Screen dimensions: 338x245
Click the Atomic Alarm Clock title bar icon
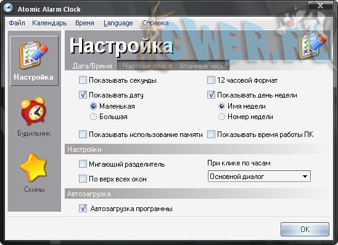click(9, 8)
